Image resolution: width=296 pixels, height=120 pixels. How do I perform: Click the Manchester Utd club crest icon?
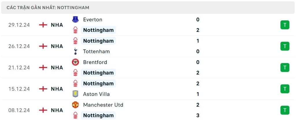(75, 105)
